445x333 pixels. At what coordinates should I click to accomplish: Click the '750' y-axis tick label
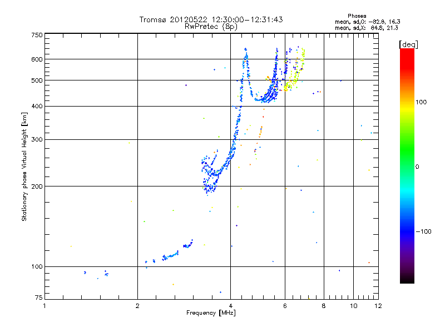[x=37, y=35]
